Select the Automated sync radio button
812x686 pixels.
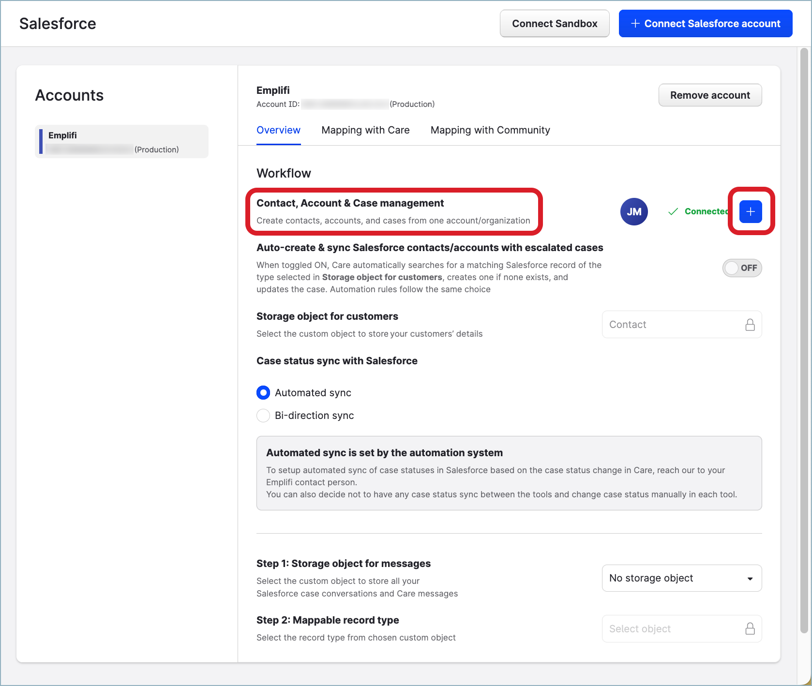click(263, 392)
